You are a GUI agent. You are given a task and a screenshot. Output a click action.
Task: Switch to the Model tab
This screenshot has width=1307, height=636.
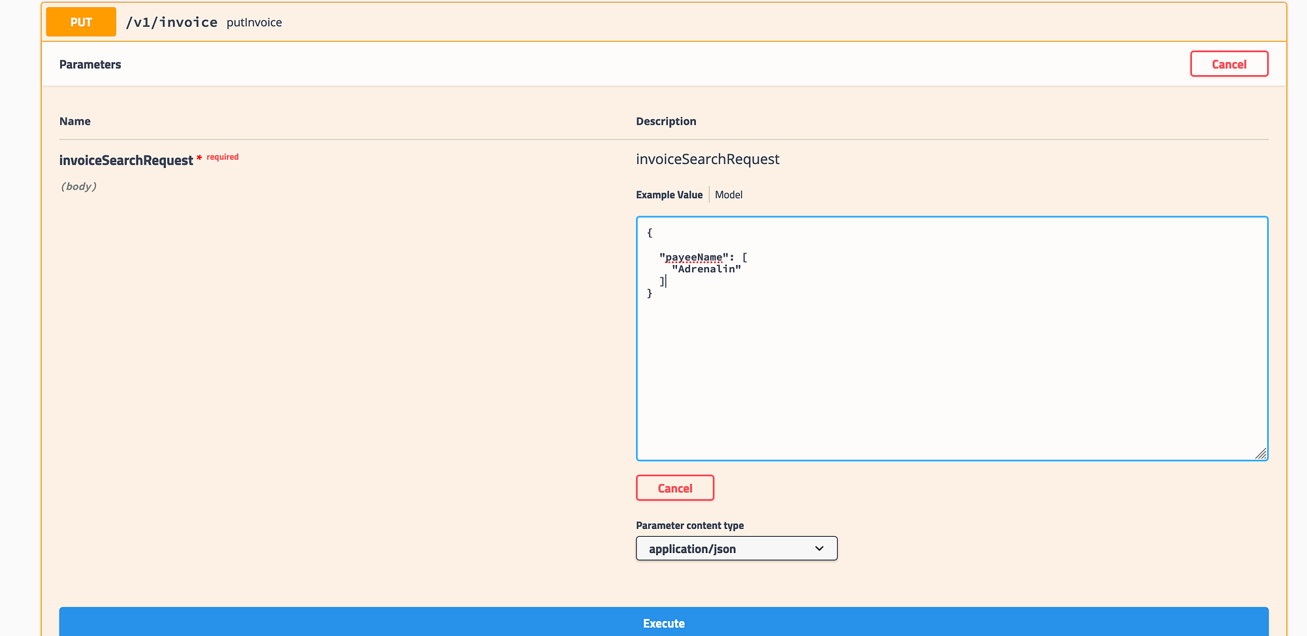click(729, 194)
